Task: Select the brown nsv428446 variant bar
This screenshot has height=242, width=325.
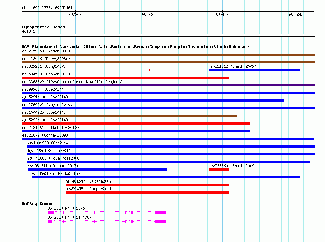Action: pyautogui.click(x=168, y=62)
